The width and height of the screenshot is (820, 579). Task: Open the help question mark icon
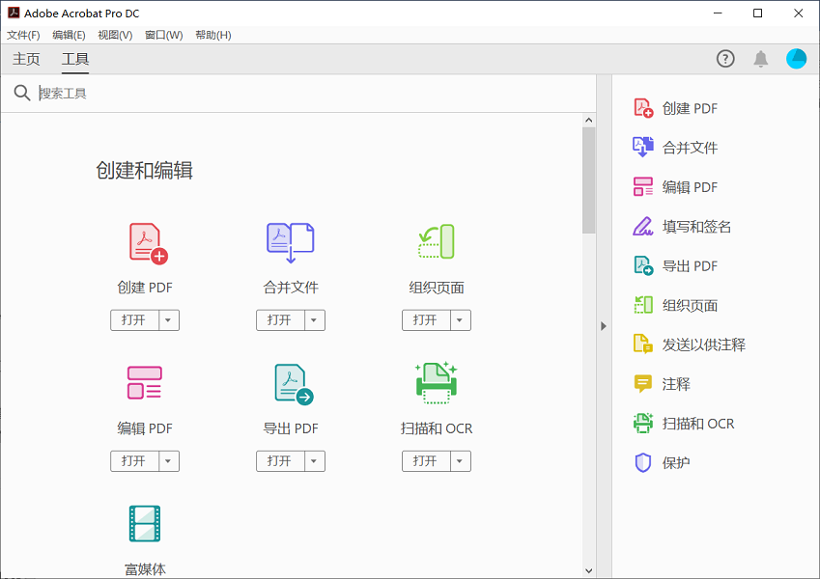(x=725, y=59)
